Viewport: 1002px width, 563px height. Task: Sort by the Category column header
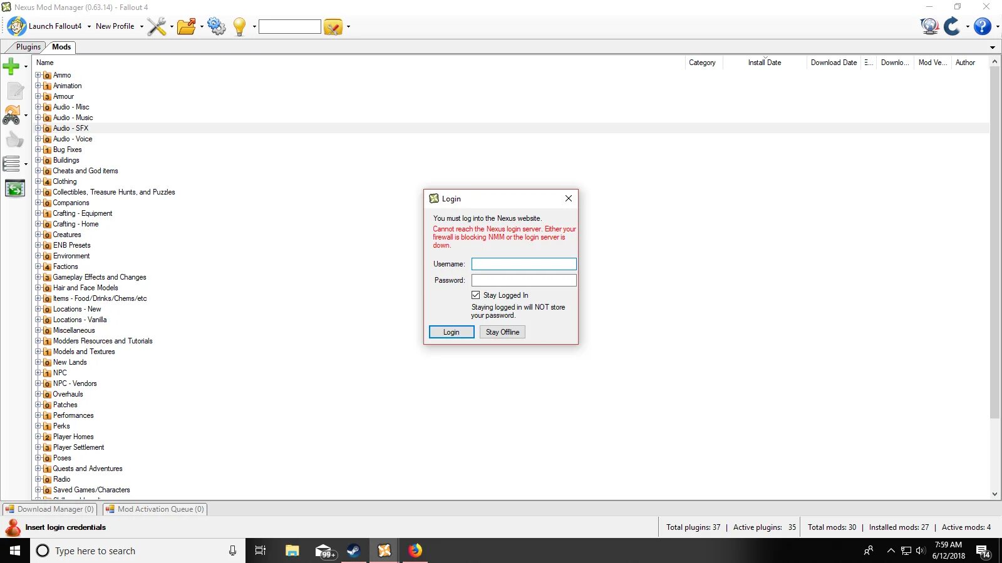point(704,63)
